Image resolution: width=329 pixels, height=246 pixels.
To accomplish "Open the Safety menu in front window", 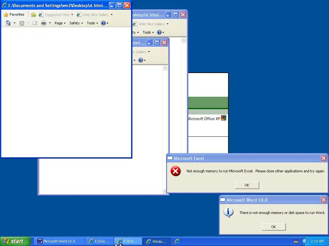I will 76,23.
